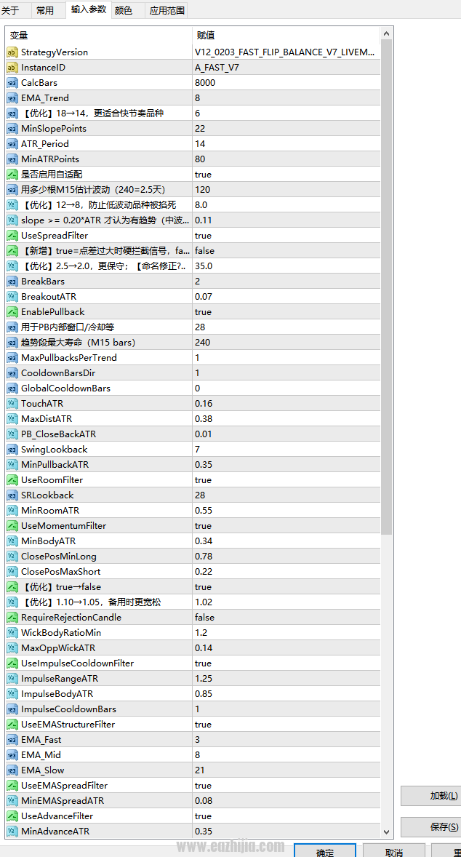Screen dimensions: 461x857
Task: Select the MinAdvanceATR row label
Action: (x=55, y=832)
